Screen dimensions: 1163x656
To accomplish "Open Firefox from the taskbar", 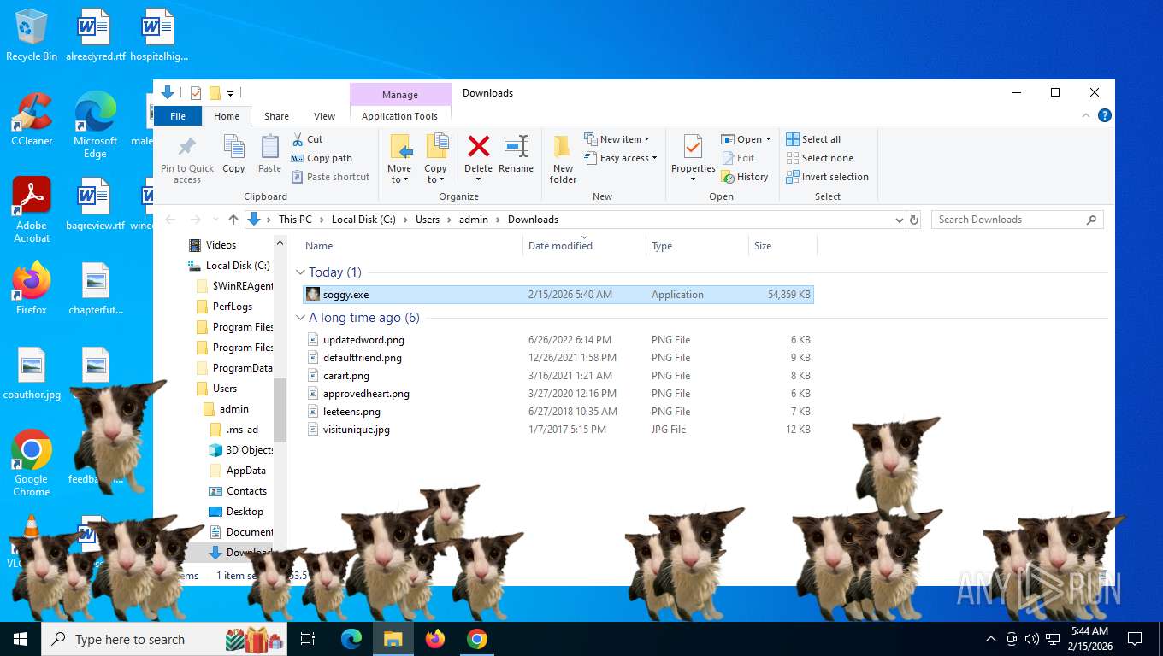I will click(435, 639).
